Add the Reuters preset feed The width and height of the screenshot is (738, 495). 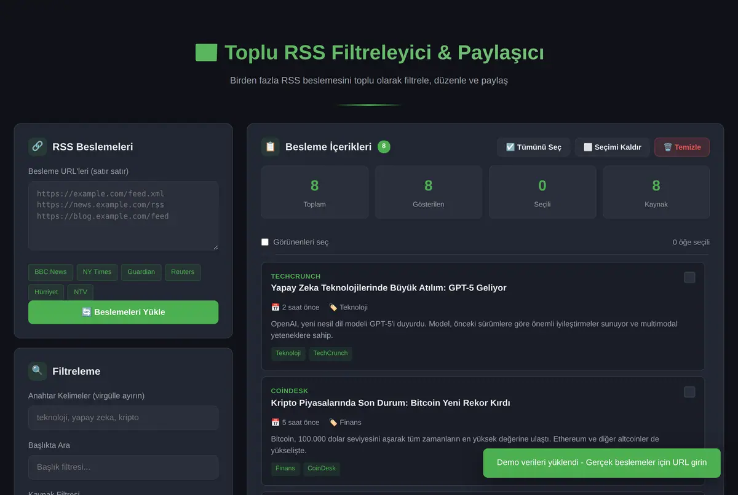point(183,272)
